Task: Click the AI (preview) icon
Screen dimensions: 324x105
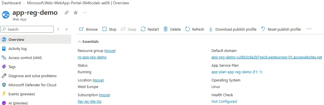Action: pyautogui.click(x=4, y=103)
